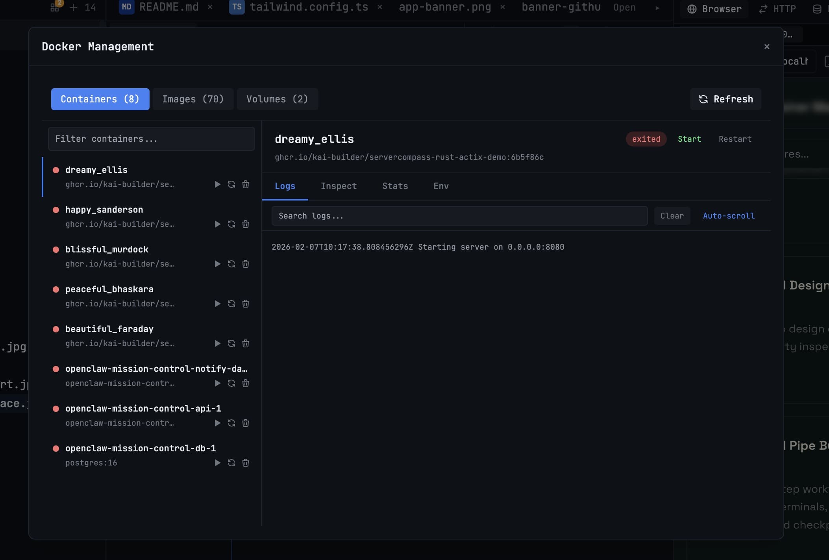Clear the container logs
The image size is (829, 560).
[x=672, y=216]
